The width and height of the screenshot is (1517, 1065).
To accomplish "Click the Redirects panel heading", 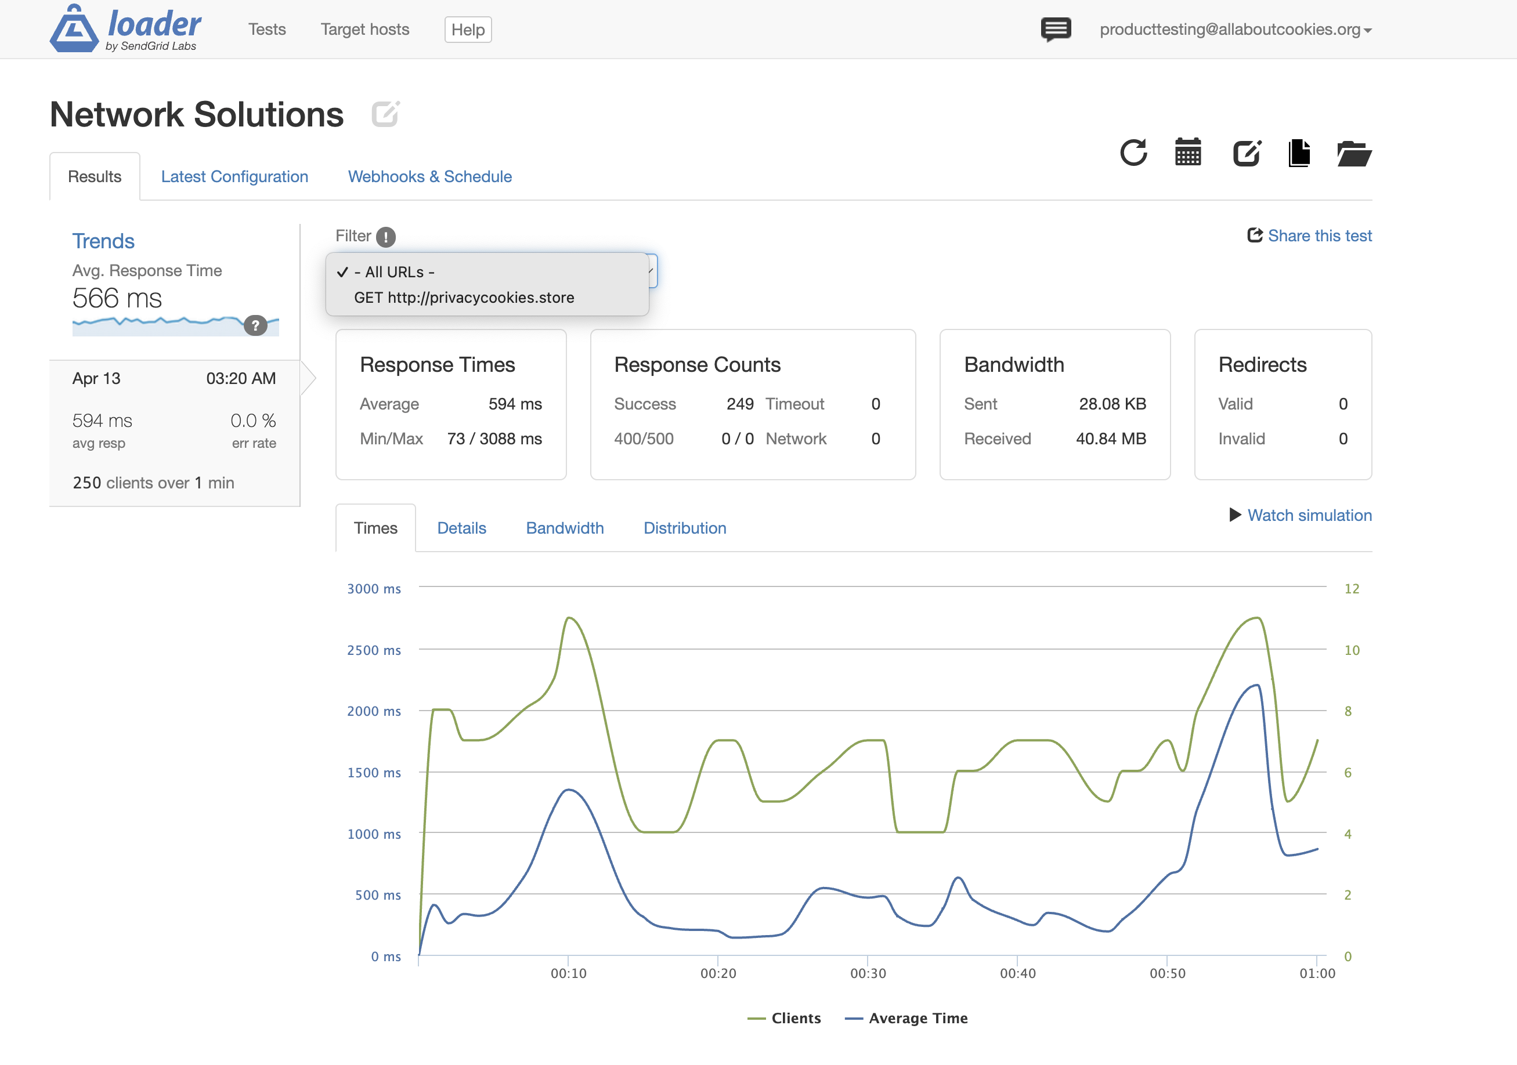I will (1262, 364).
